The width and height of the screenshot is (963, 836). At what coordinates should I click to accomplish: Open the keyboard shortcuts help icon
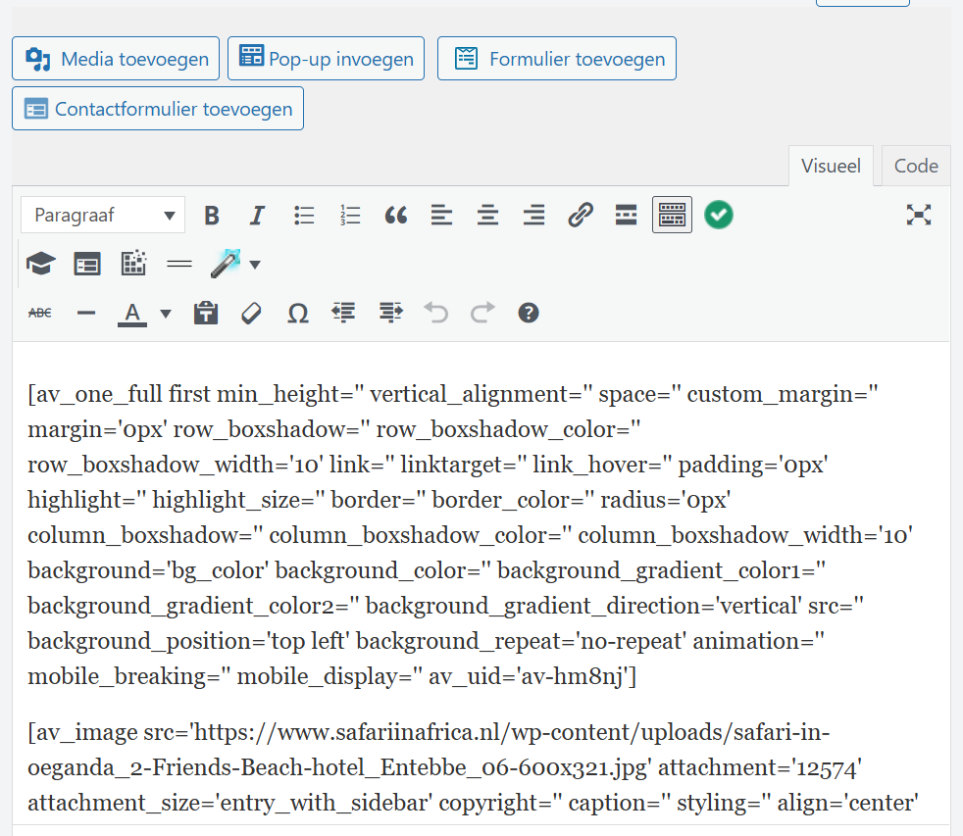pyautogui.click(x=529, y=314)
